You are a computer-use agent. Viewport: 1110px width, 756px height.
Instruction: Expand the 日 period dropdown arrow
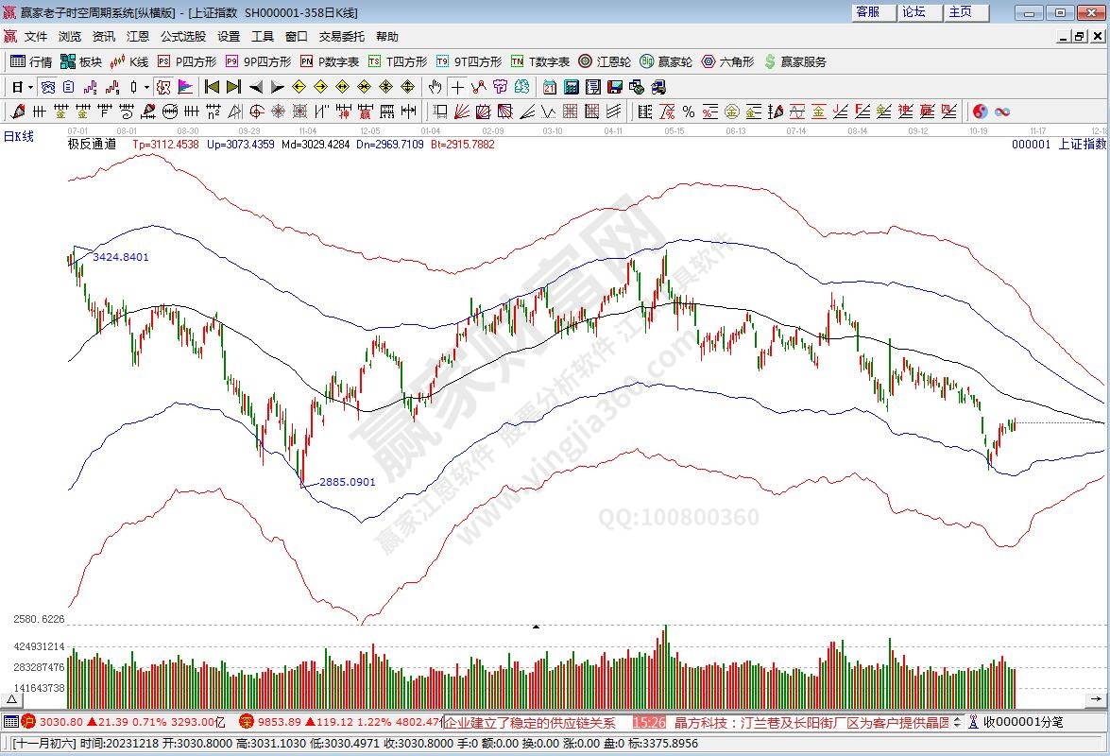tap(30, 87)
